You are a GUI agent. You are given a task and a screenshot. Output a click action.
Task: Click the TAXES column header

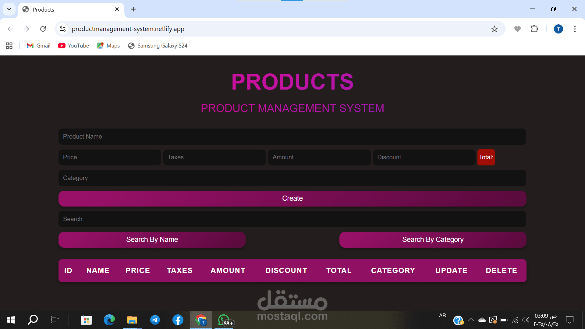[180, 271]
